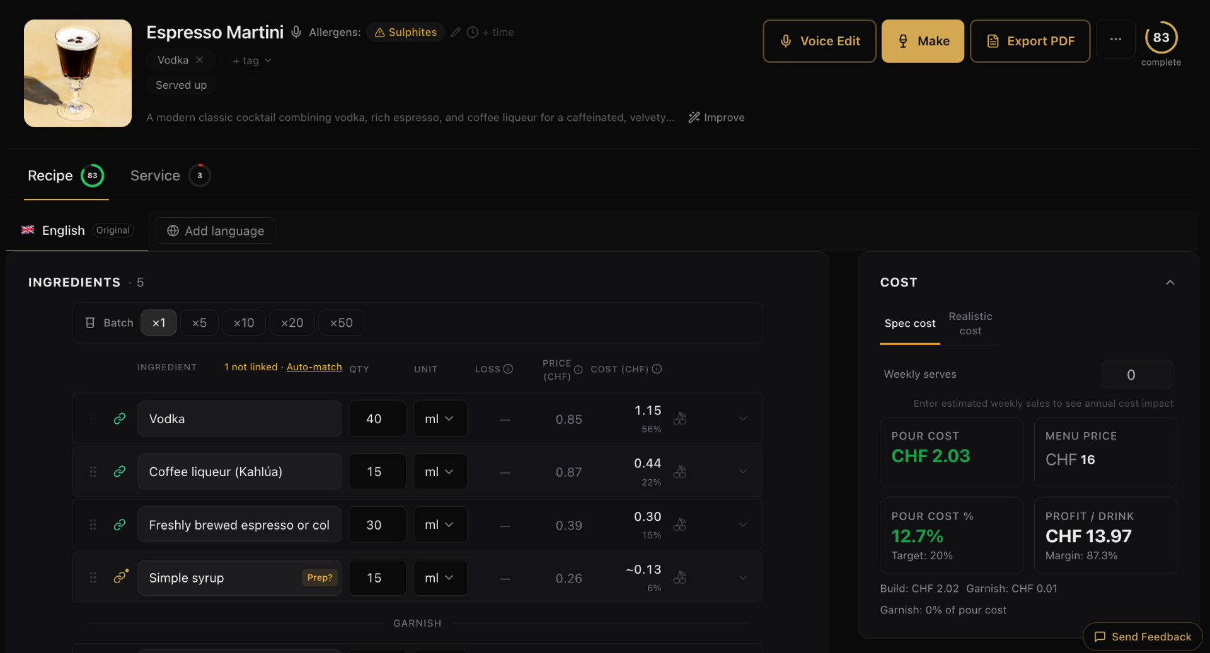The width and height of the screenshot is (1210, 653).
Task: Collapse the Cost panel chevron
Action: pos(1170,283)
